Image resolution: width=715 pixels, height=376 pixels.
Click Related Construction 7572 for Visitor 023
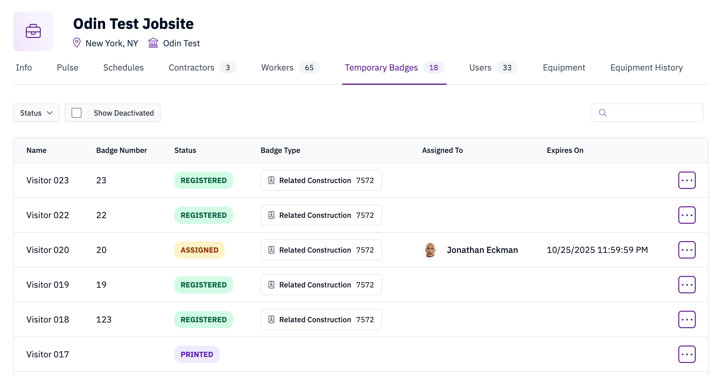[321, 180]
